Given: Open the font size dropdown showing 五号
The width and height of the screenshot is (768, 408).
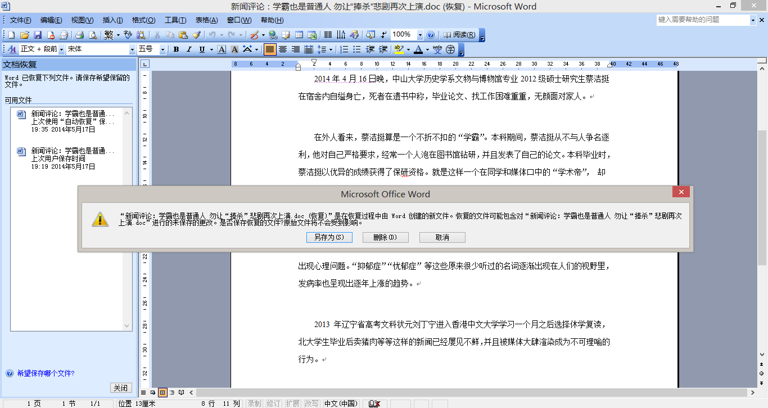Looking at the screenshot, I should (162, 49).
